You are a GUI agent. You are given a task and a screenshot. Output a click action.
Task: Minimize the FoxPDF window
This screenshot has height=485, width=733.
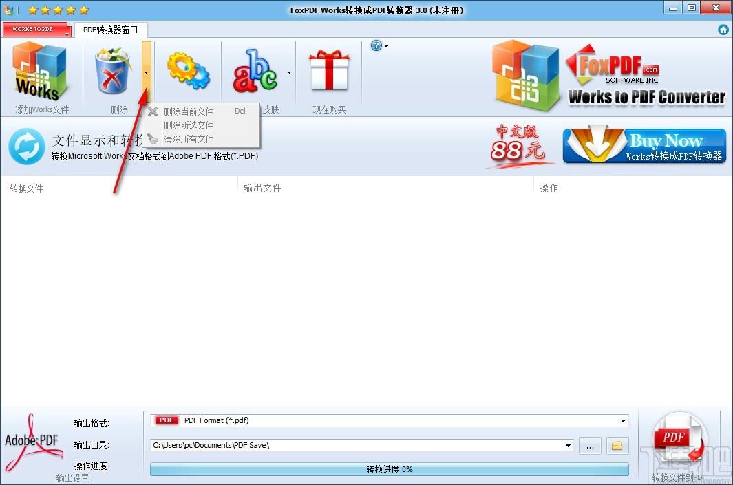click(x=673, y=8)
